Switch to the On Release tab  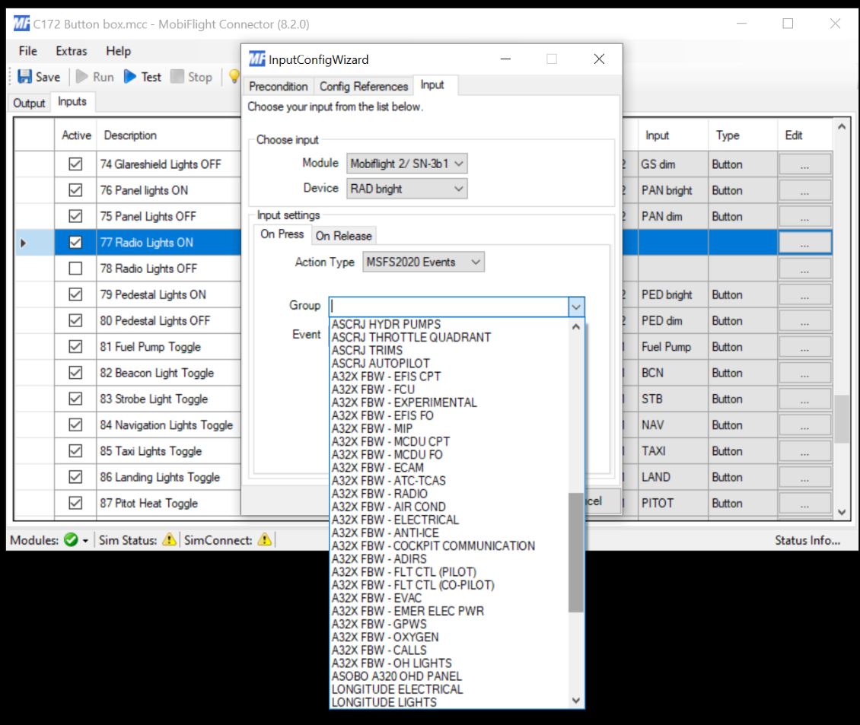click(343, 236)
